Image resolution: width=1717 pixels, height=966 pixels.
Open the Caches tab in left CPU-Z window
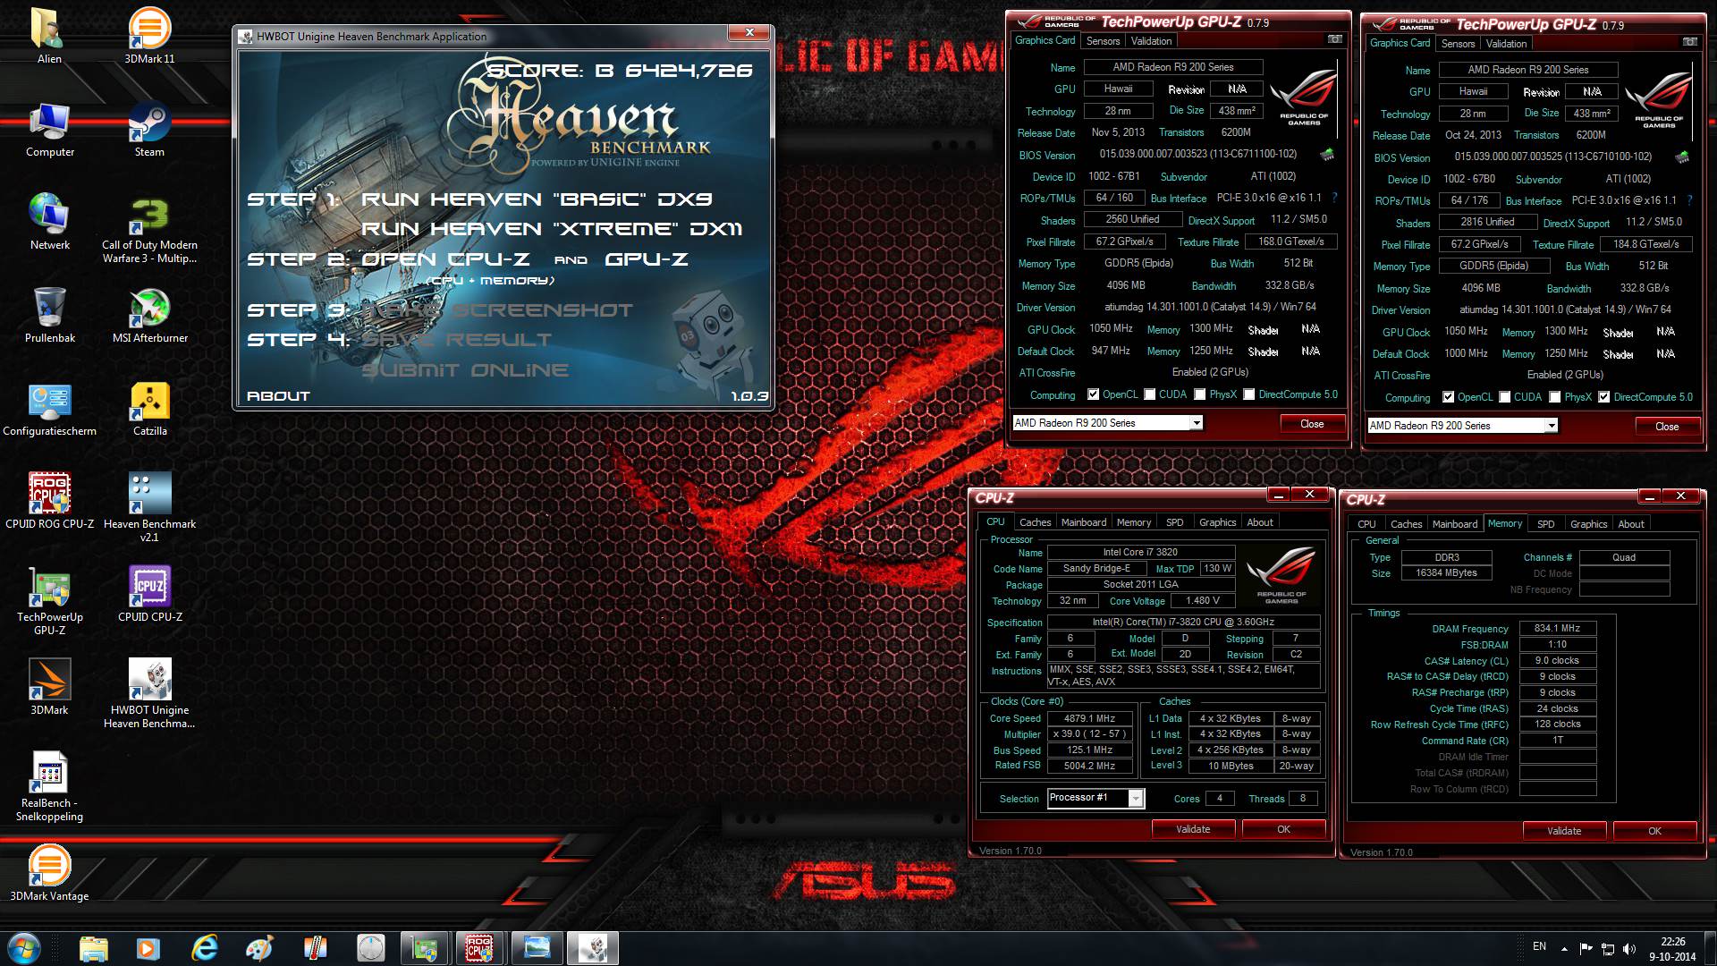coord(1035,522)
